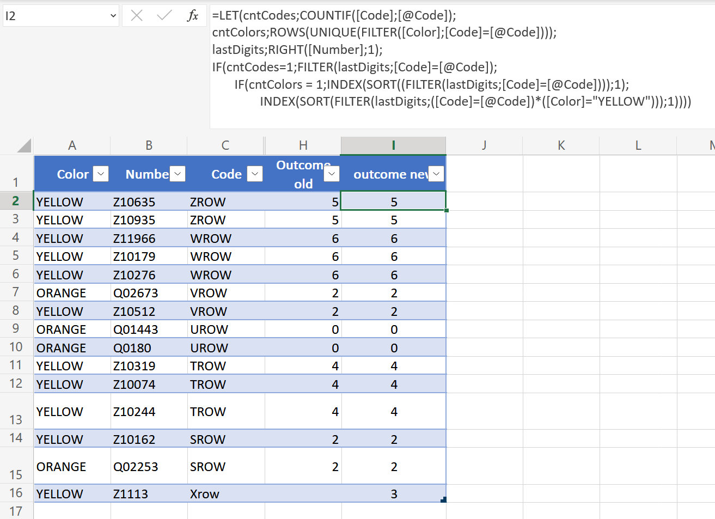This screenshot has height=519, width=715.
Task: Open the outcome new filter dropdown
Action: [436, 174]
